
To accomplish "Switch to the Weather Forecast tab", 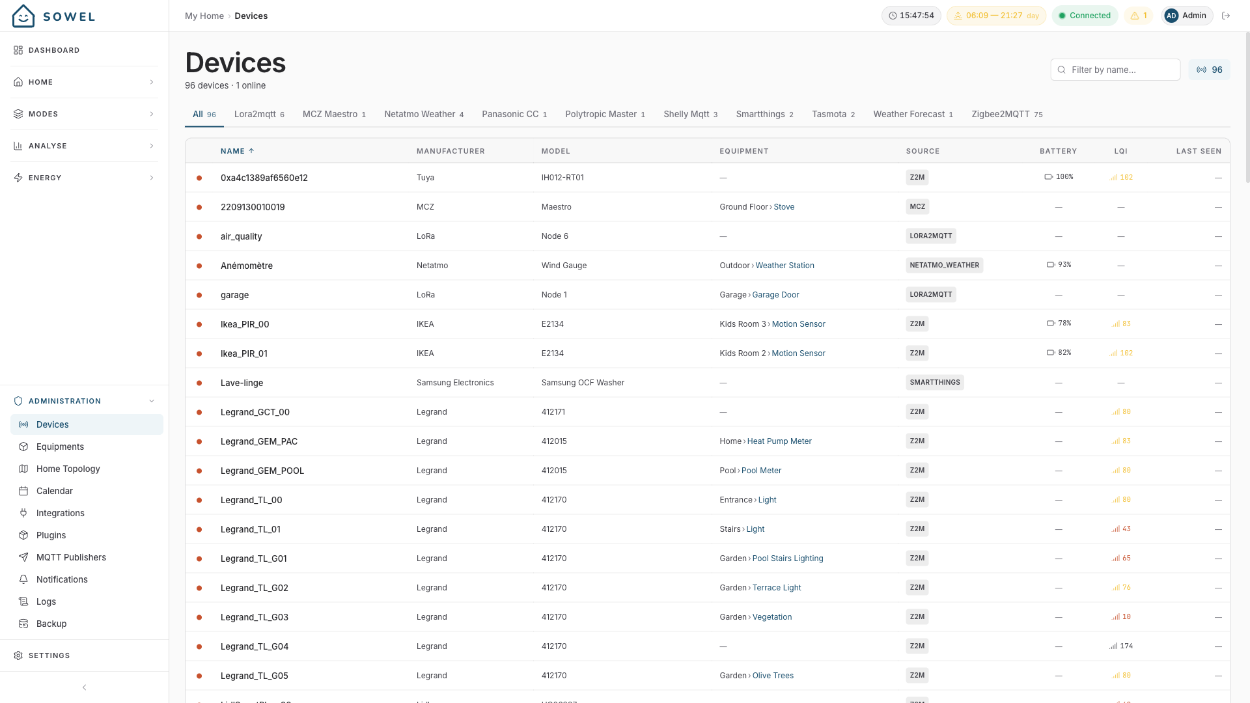I will 913,114.
